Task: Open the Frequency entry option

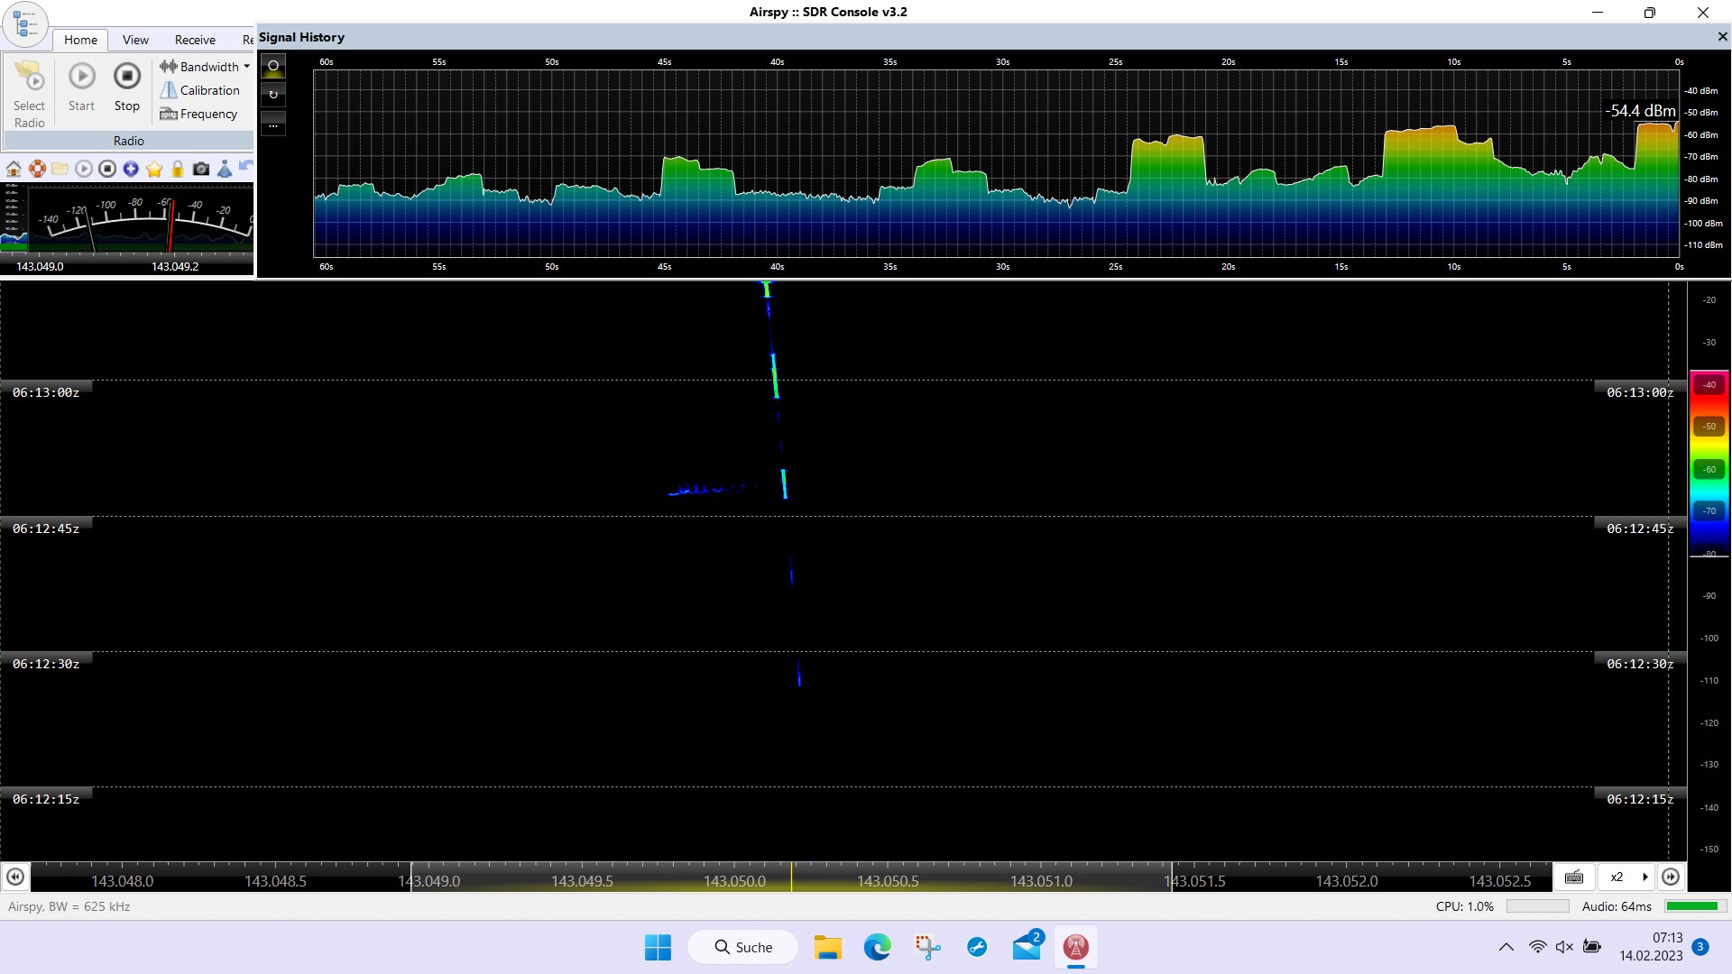Action: [198, 114]
